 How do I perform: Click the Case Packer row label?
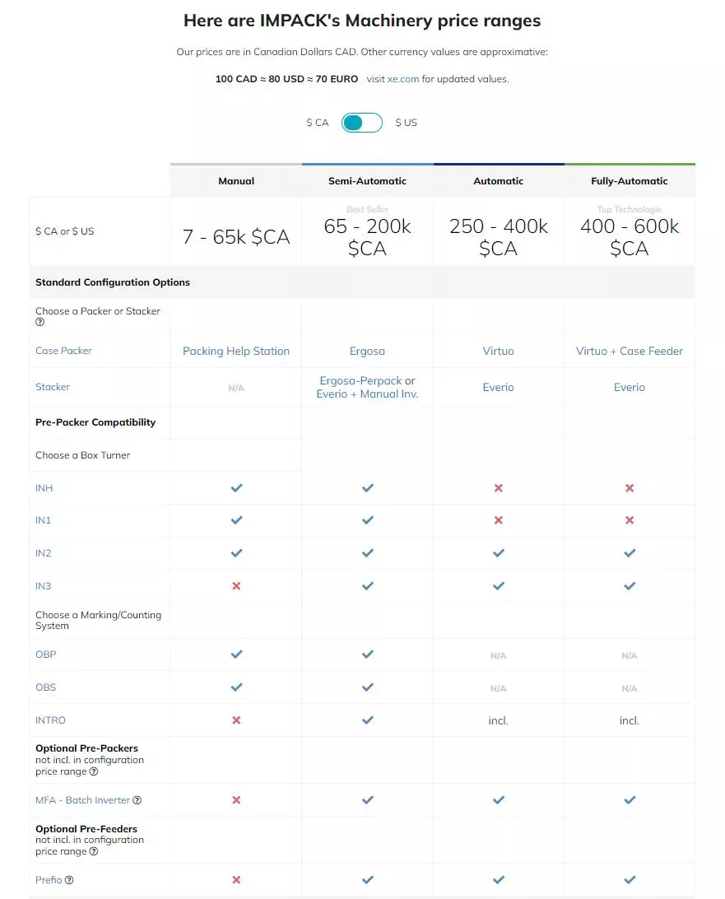(x=63, y=351)
